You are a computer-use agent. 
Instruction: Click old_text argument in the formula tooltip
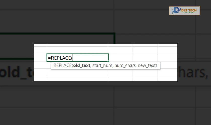coord(82,65)
